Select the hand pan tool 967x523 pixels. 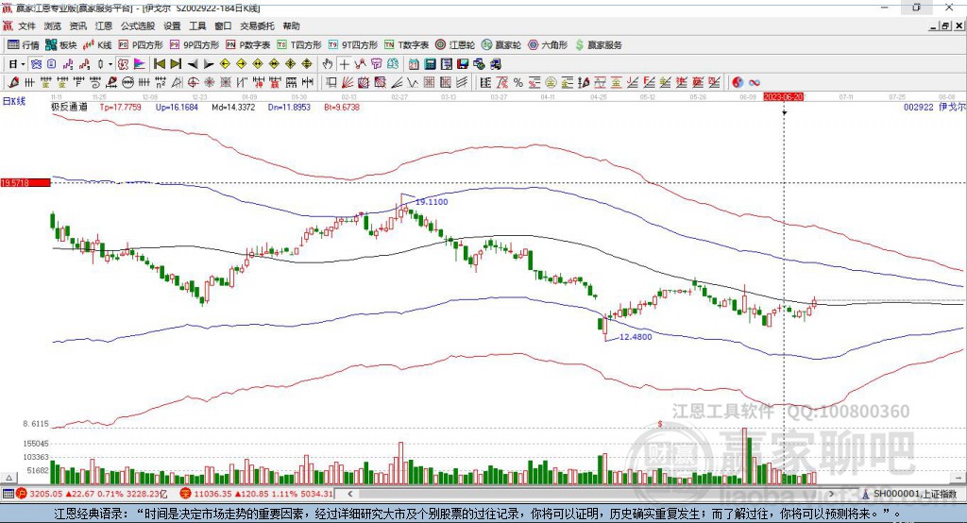327,64
